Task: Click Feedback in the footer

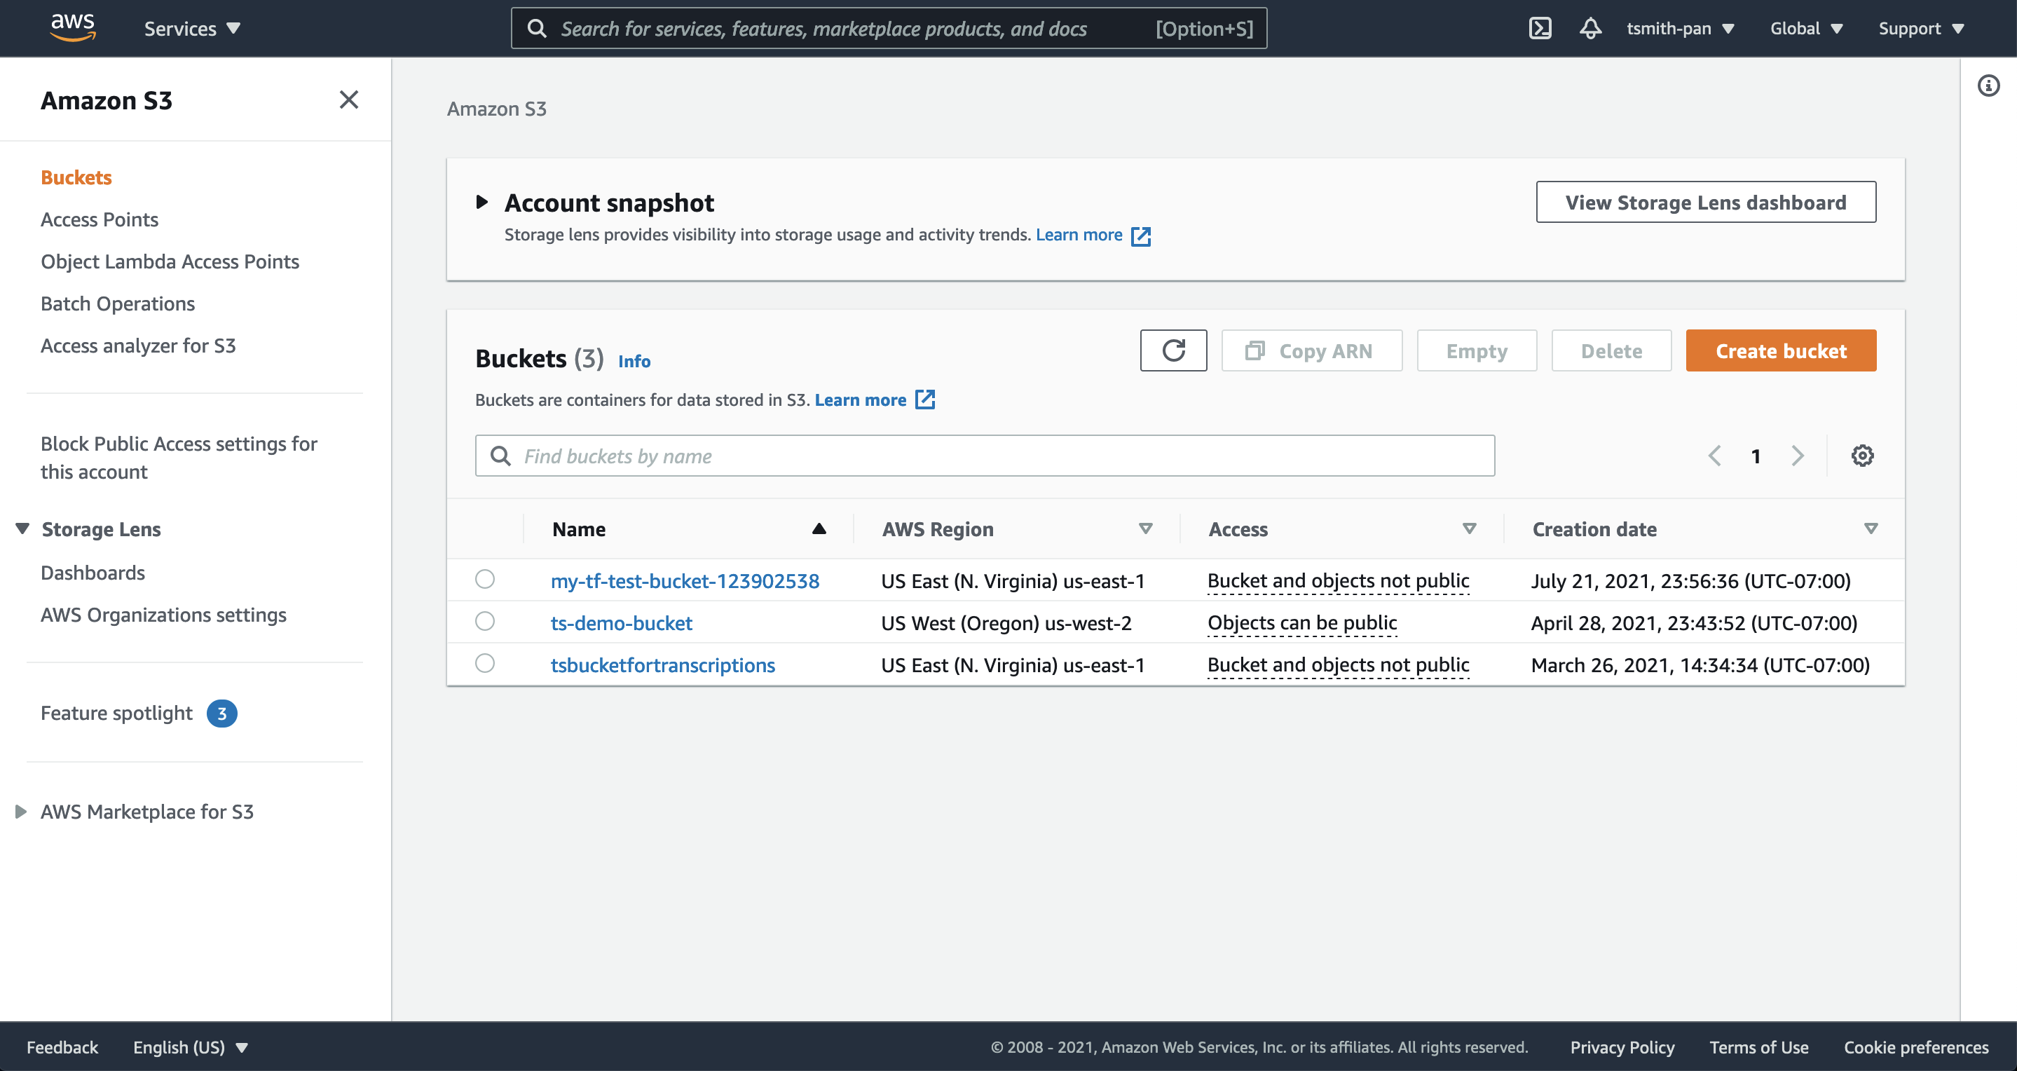Action: tap(62, 1047)
